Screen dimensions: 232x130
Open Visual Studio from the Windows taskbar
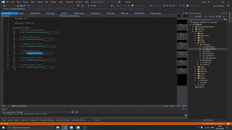65,127
